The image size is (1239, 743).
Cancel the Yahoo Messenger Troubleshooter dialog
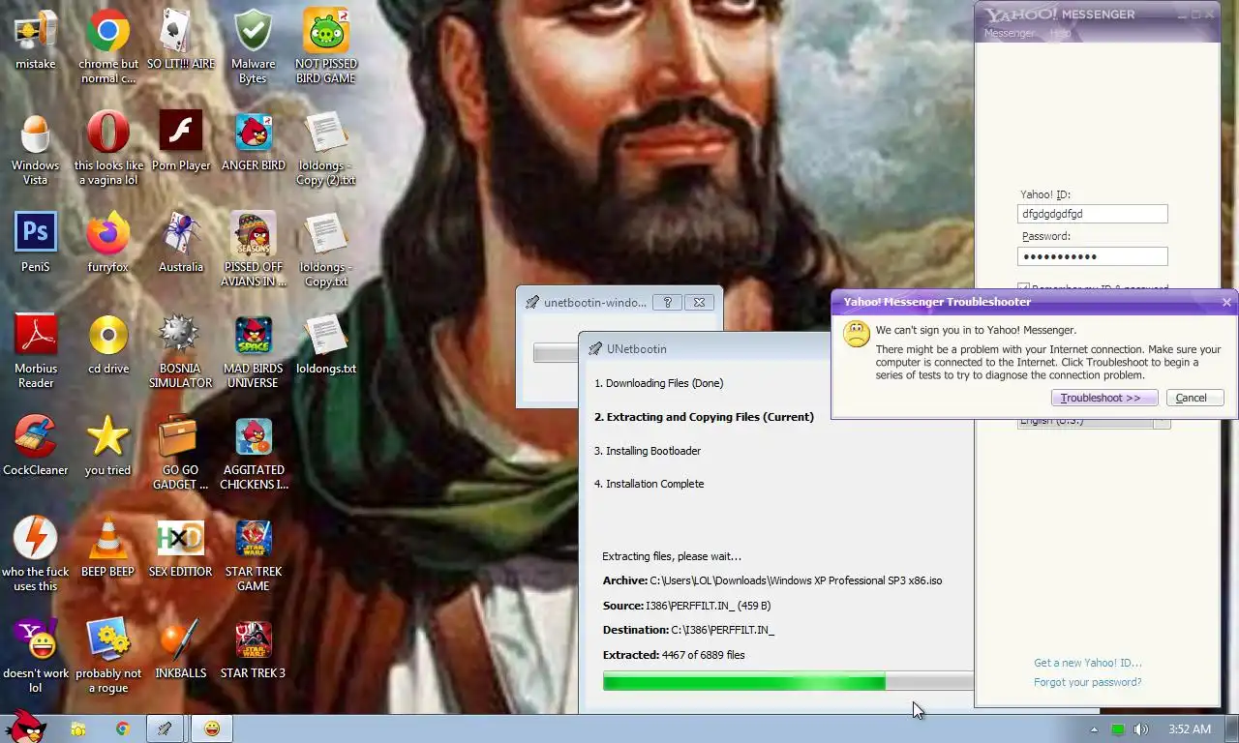(1194, 398)
